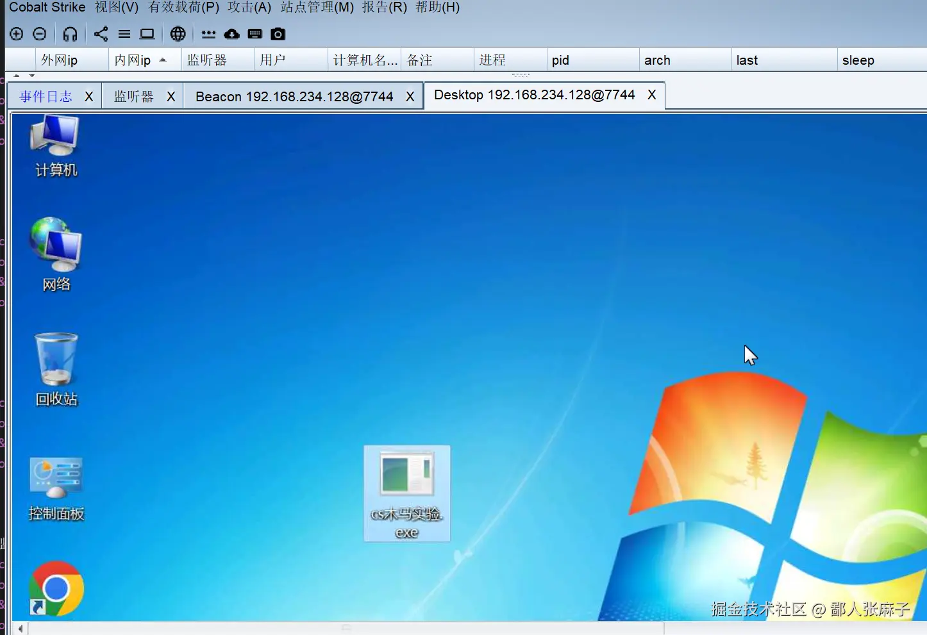Image resolution: width=927 pixels, height=635 pixels.
Task: Sort sessions by 内网ip column
Action: click(x=145, y=60)
